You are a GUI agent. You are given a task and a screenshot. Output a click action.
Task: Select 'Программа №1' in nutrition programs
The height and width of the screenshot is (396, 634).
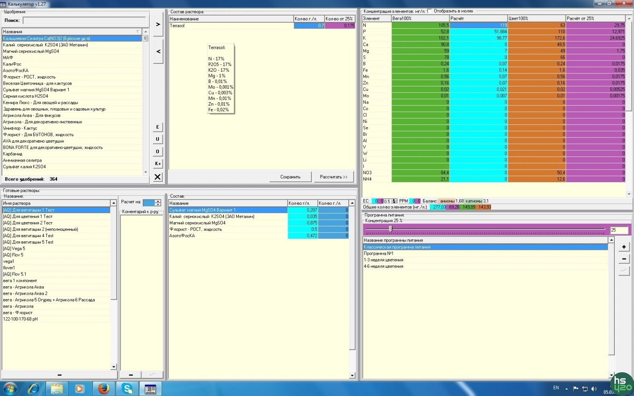tap(378, 253)
